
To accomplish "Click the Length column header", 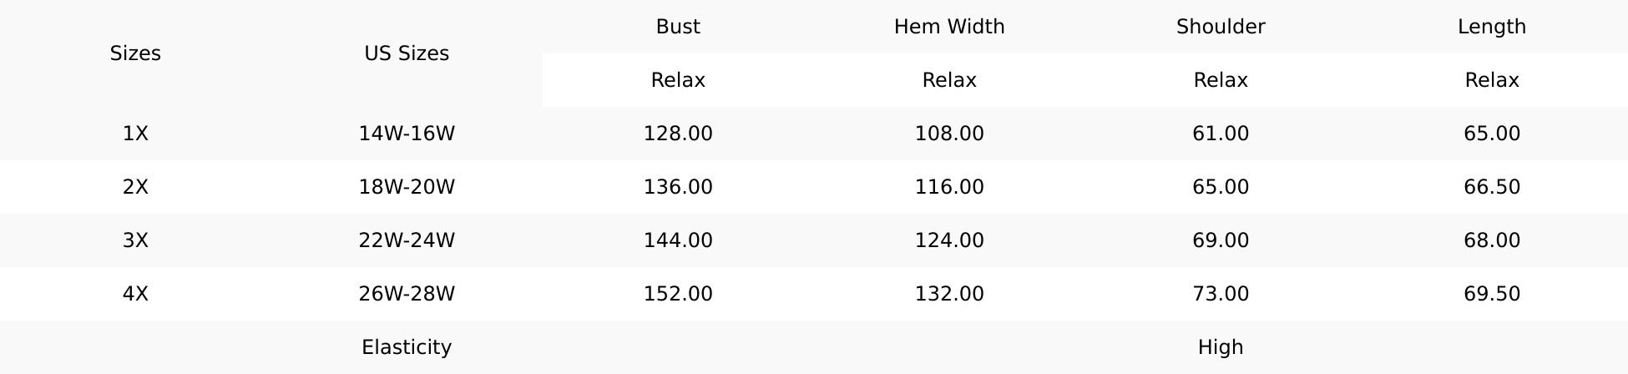I will click(1492, 27).
